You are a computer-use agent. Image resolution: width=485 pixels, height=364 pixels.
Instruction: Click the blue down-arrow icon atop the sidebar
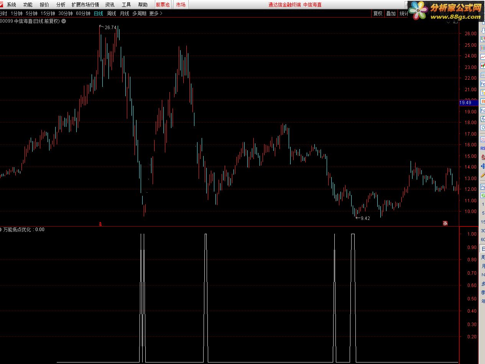[483, 31]
